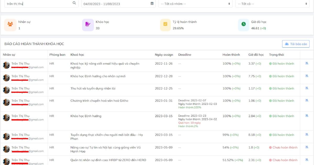Open the "Tất cả" status dropdown
Screen dimensions: 314x165
272,4
